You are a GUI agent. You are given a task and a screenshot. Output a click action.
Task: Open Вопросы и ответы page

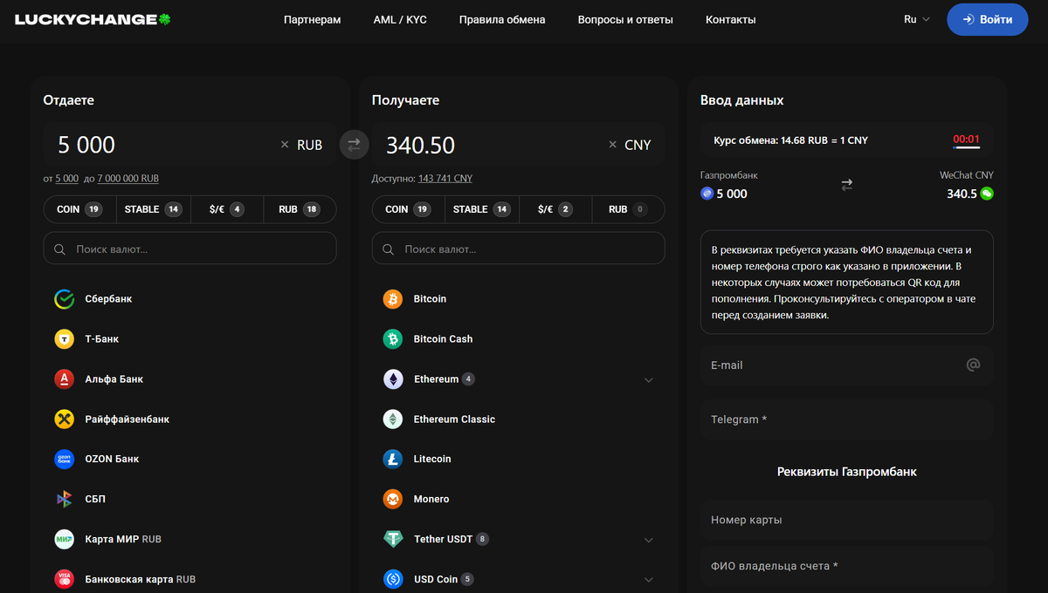click(625, 19)
